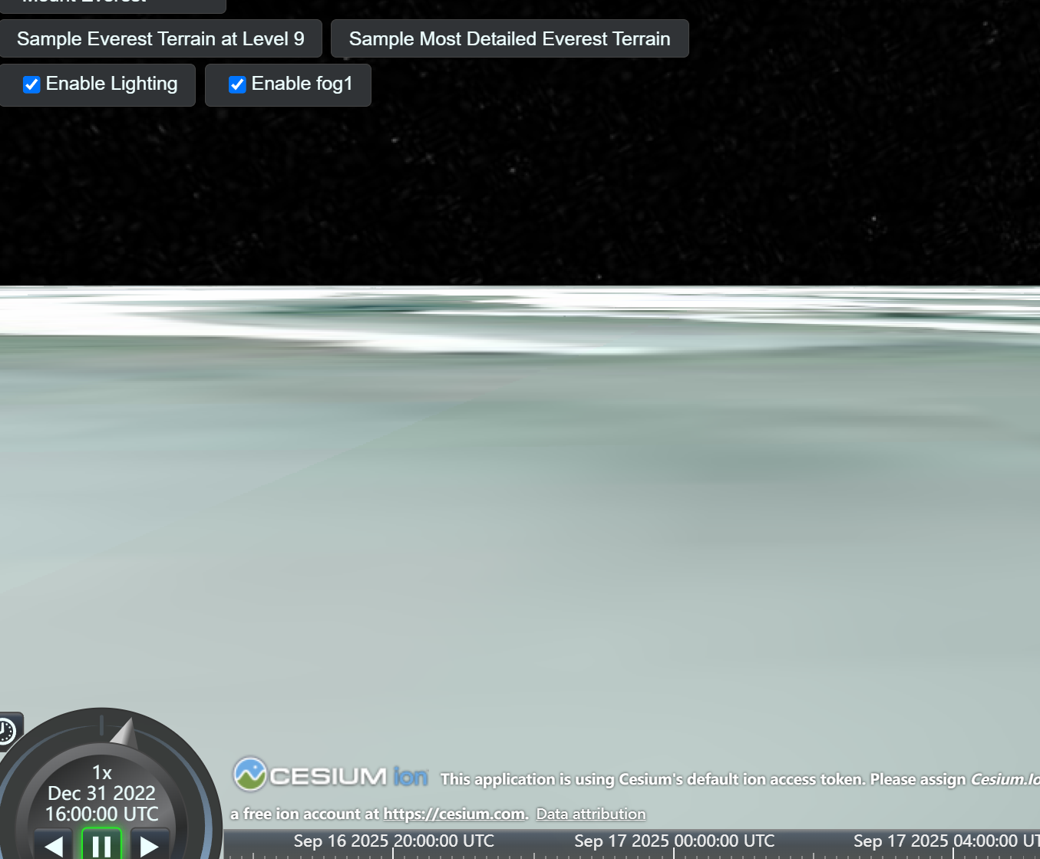Open the Data attribution link
The height and width of the screenshot is (859, 1040).
click(x=591, y=814)
